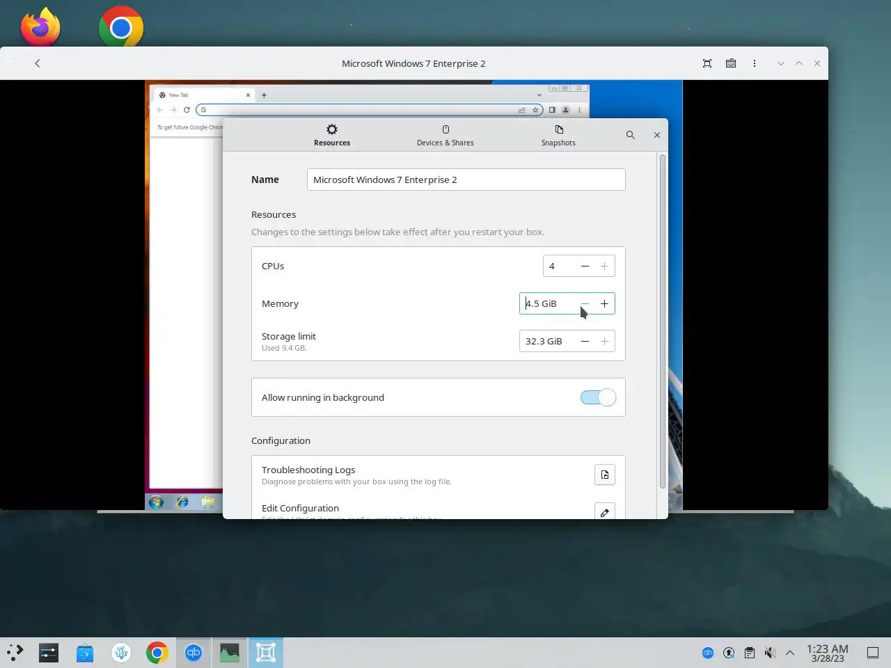The height and width of the screenshot is (668, 891).
Task: Open System Settings from the taskbar
Action: pyautogui.click(x=49, y=653)
